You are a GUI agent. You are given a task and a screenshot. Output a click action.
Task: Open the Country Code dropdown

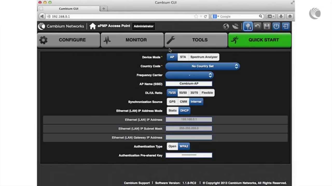tap(203, 66)
